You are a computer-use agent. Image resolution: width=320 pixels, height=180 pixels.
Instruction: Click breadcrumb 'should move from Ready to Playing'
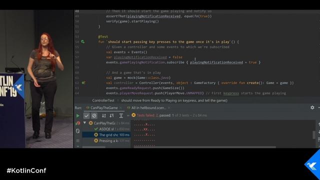174,100
